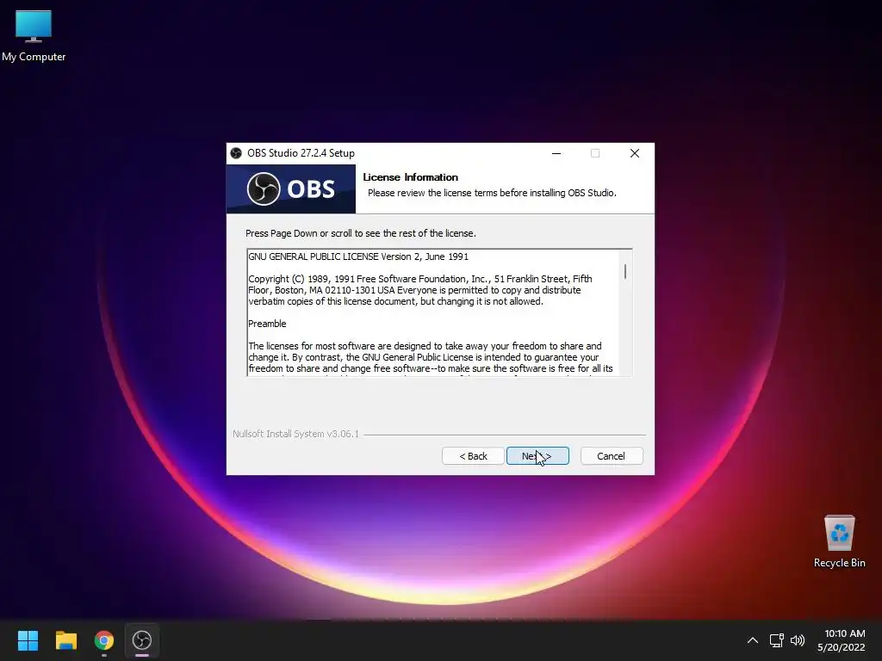Open Google Chrome from taskbar

pyautogui.click(x=104, y=640)
